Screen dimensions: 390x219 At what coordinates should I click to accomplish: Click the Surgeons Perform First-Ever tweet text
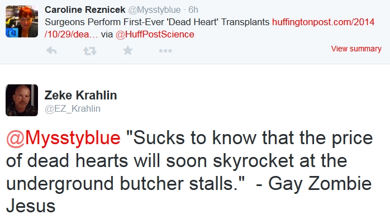157,22
